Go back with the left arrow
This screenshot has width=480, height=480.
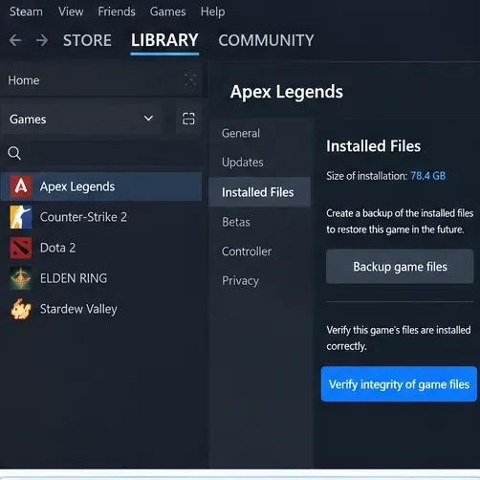click(15, 40)
